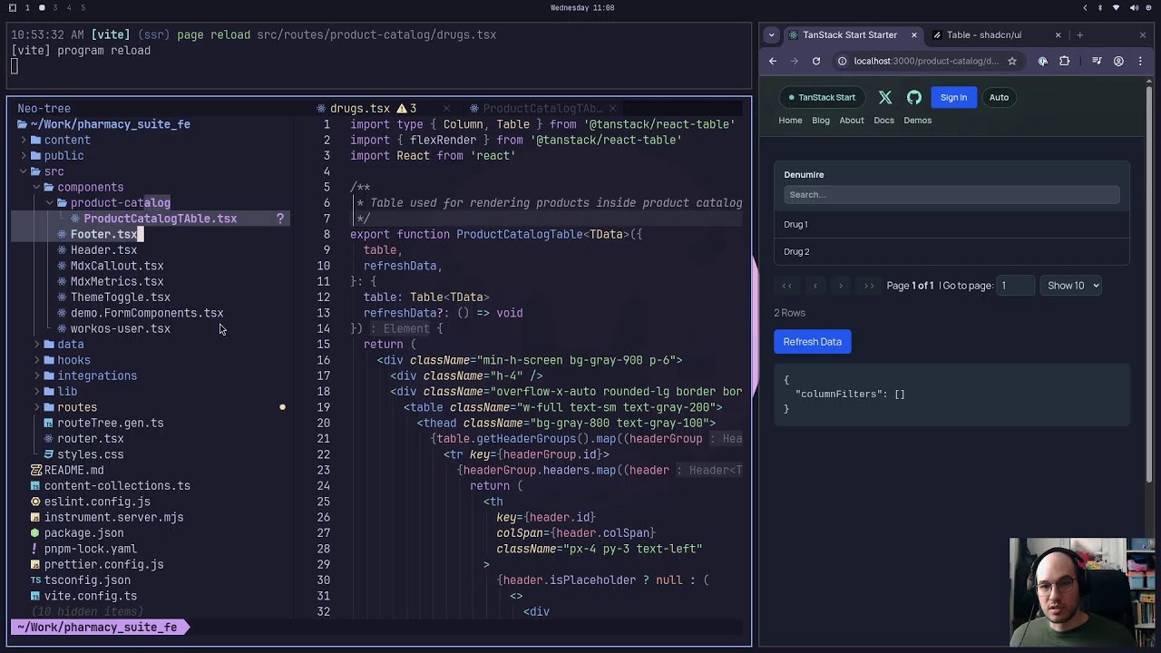
Task: Click the browser back arrow
Action: point(773,61)
